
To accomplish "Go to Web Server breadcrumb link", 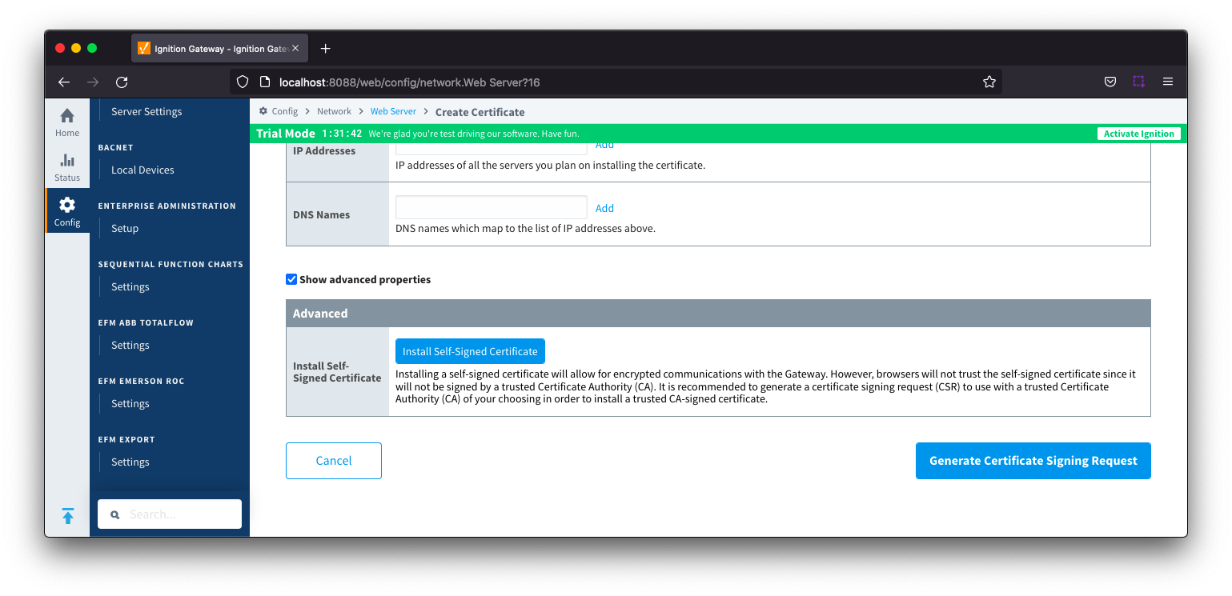I will (393, 111).
